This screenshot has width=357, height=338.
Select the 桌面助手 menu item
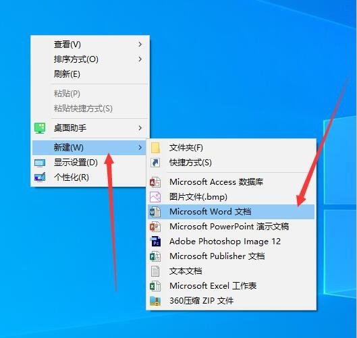(x=90, y=128)
